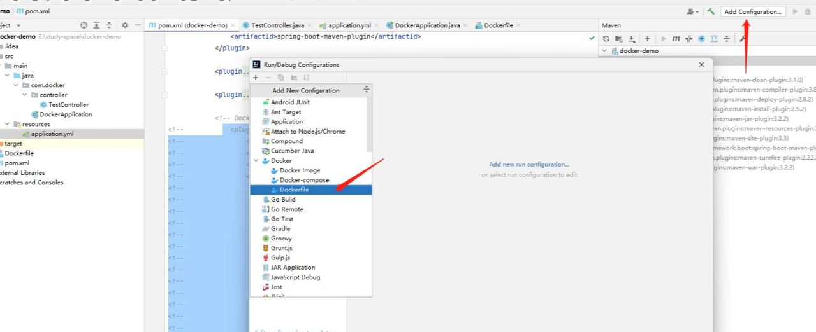
Task: Select pom.xml in project tree
Action: (x=17, y=163)
